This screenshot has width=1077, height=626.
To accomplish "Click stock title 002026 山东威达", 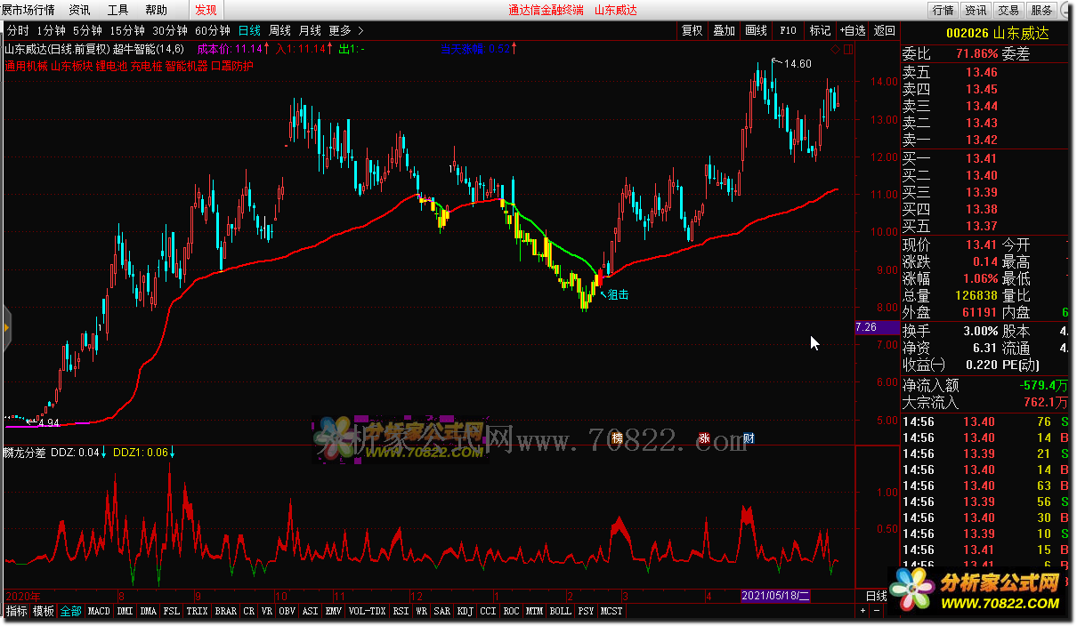I will coord(997,32).
